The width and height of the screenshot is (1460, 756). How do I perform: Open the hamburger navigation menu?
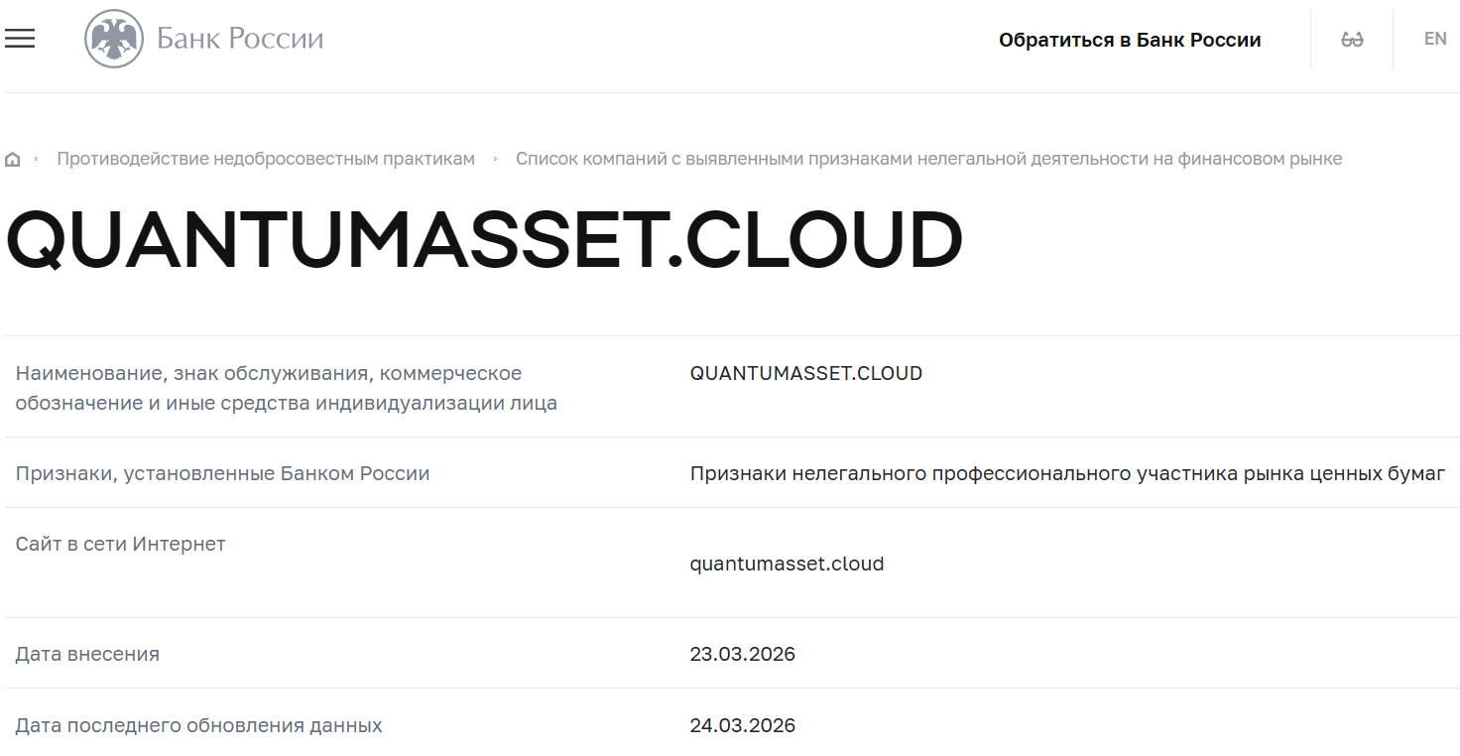(20, 38)
